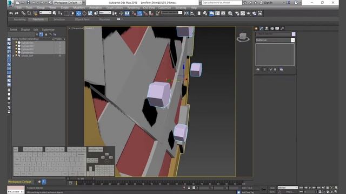Click the Mirror tool icon
Viewport: 346px width, 194px height.
coord(187,13)
